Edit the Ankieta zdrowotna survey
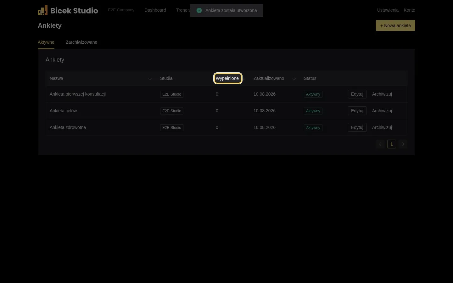This screenshot has width=453, height=283. (x=357, y=127)
